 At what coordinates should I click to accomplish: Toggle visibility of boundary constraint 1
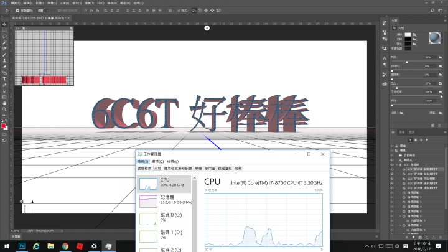(392, 192)
